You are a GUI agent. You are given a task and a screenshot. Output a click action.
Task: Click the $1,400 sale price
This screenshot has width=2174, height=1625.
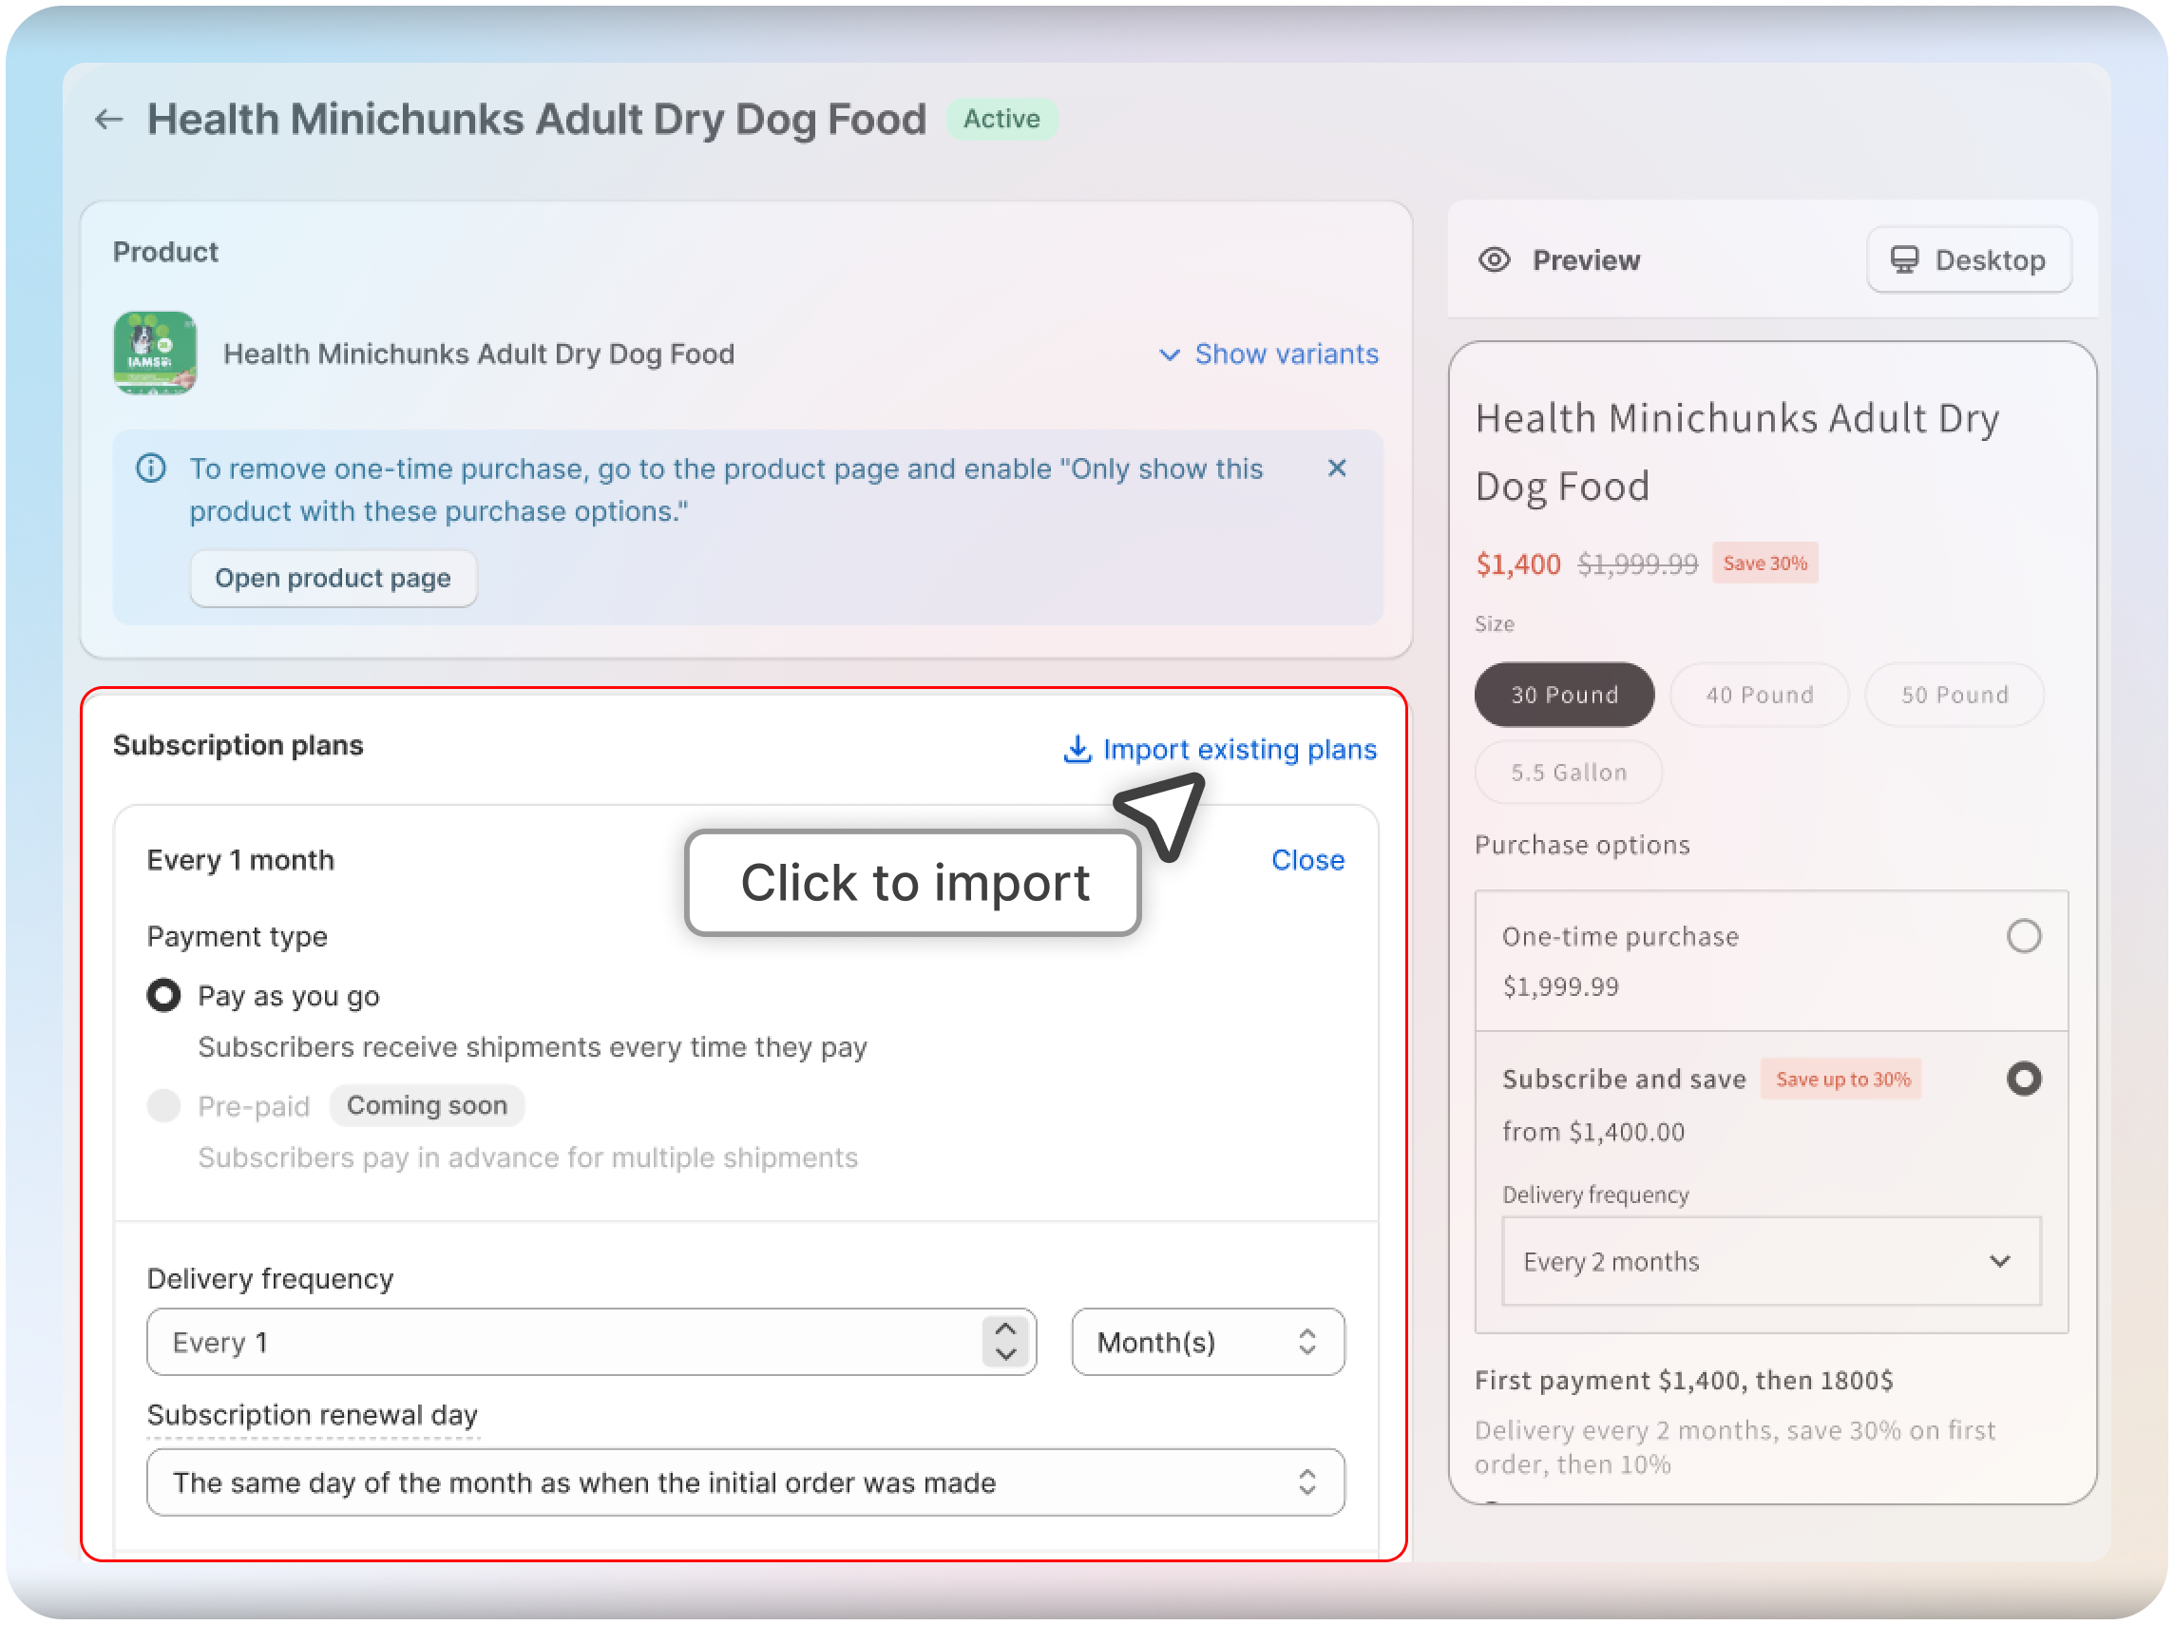tap(1518, 564)
